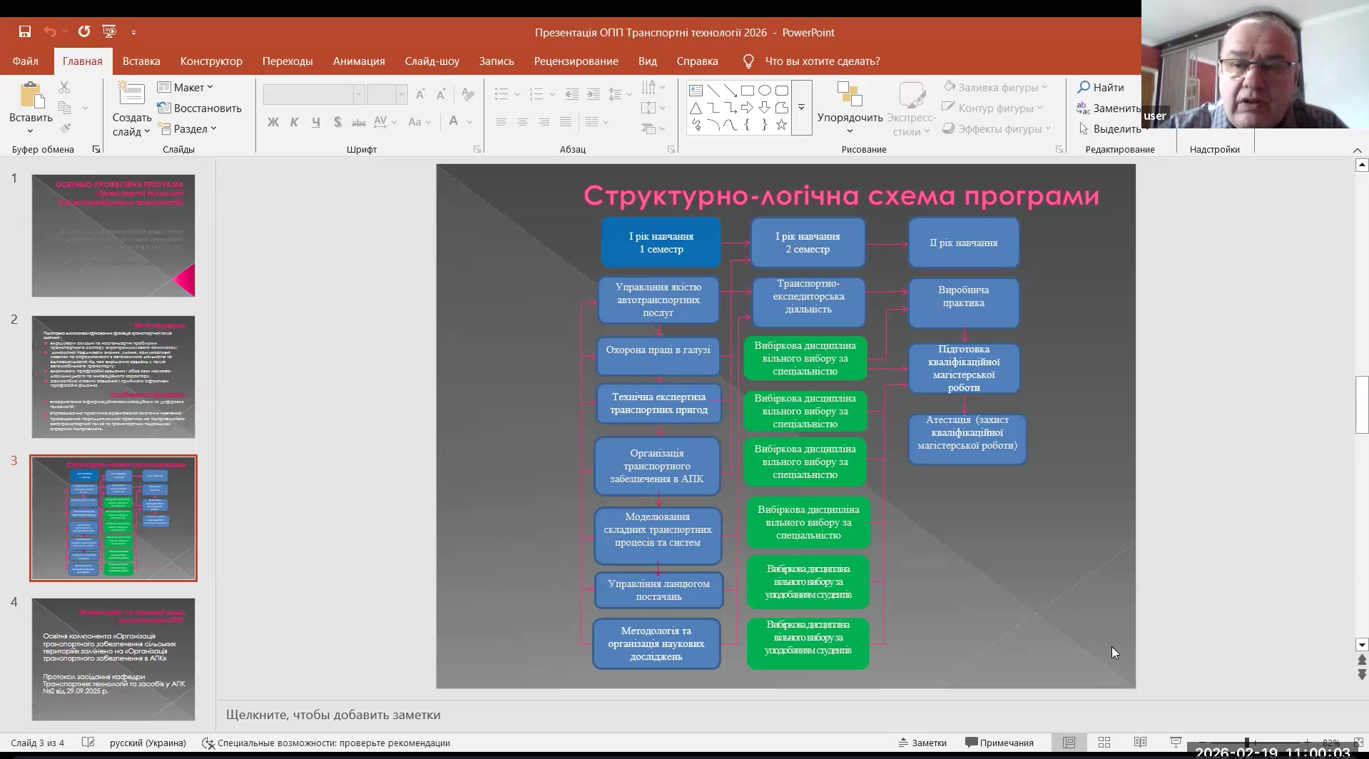Start slideshow from beginning icon in title bar
Screen dimensions: 1369x759
(x=109, y=31)
